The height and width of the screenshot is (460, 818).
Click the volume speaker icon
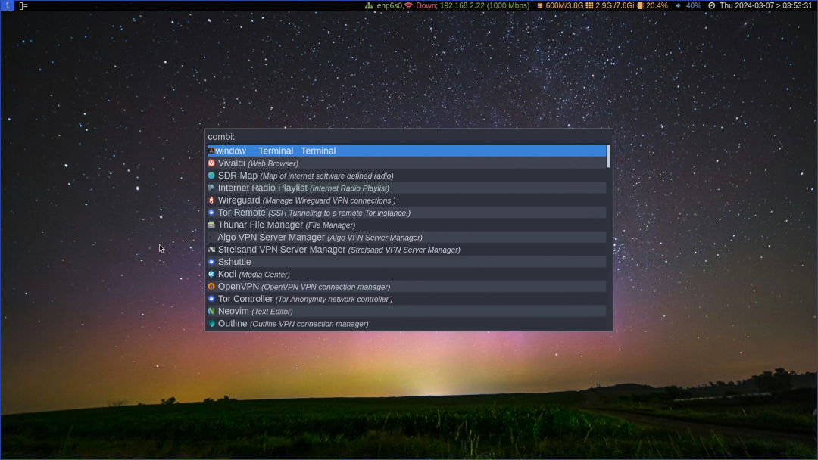(678, 6)
